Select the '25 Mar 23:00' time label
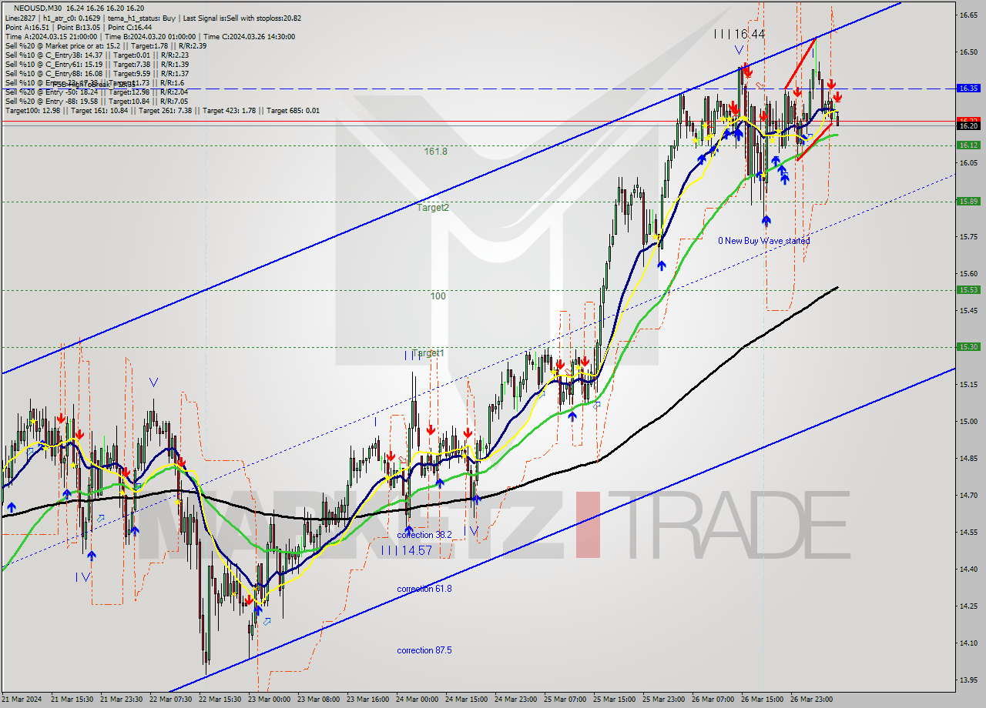Image resolution: width=986 pixels, height=708 pixels. click(x=664, y=700)
